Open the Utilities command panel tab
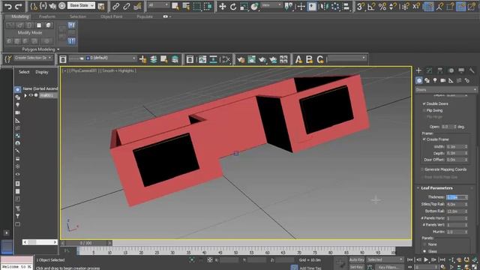 click(x=472, y=70)
